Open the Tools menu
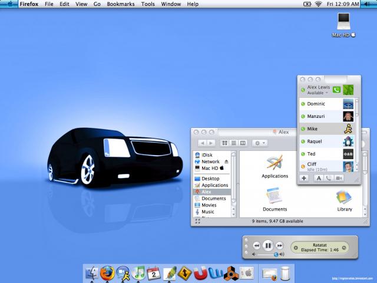The height and width of the screenshot is (283, 377). (148, 4)
